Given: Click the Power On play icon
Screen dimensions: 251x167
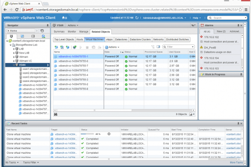Looking at the screenshot, I should click(81, 47).
